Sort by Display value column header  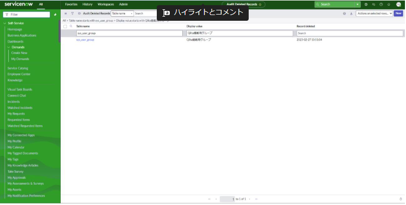[x=194, y=26]
